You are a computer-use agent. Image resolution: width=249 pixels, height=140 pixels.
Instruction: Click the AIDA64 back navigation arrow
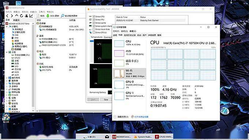[x=7, y=16]
